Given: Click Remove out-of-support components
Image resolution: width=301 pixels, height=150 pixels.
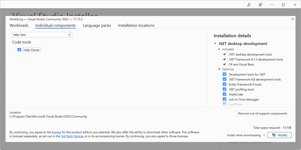Looking at the screenshot, I should (x=263, y=113).
